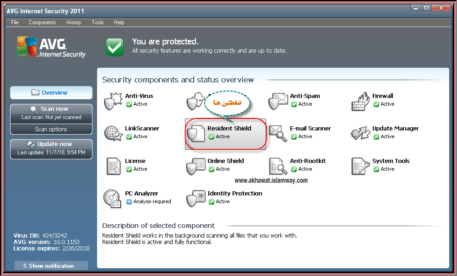Viewport: 457px width, 276px height.
Task: Start a scan with Scan now
Action: click(51, 113)
